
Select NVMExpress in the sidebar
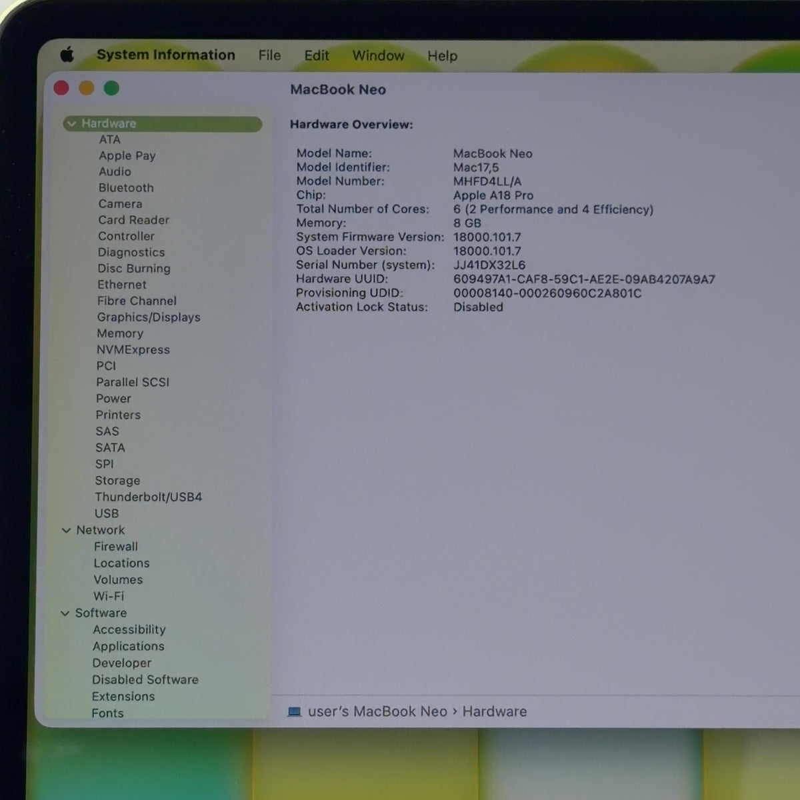point(133,350)
